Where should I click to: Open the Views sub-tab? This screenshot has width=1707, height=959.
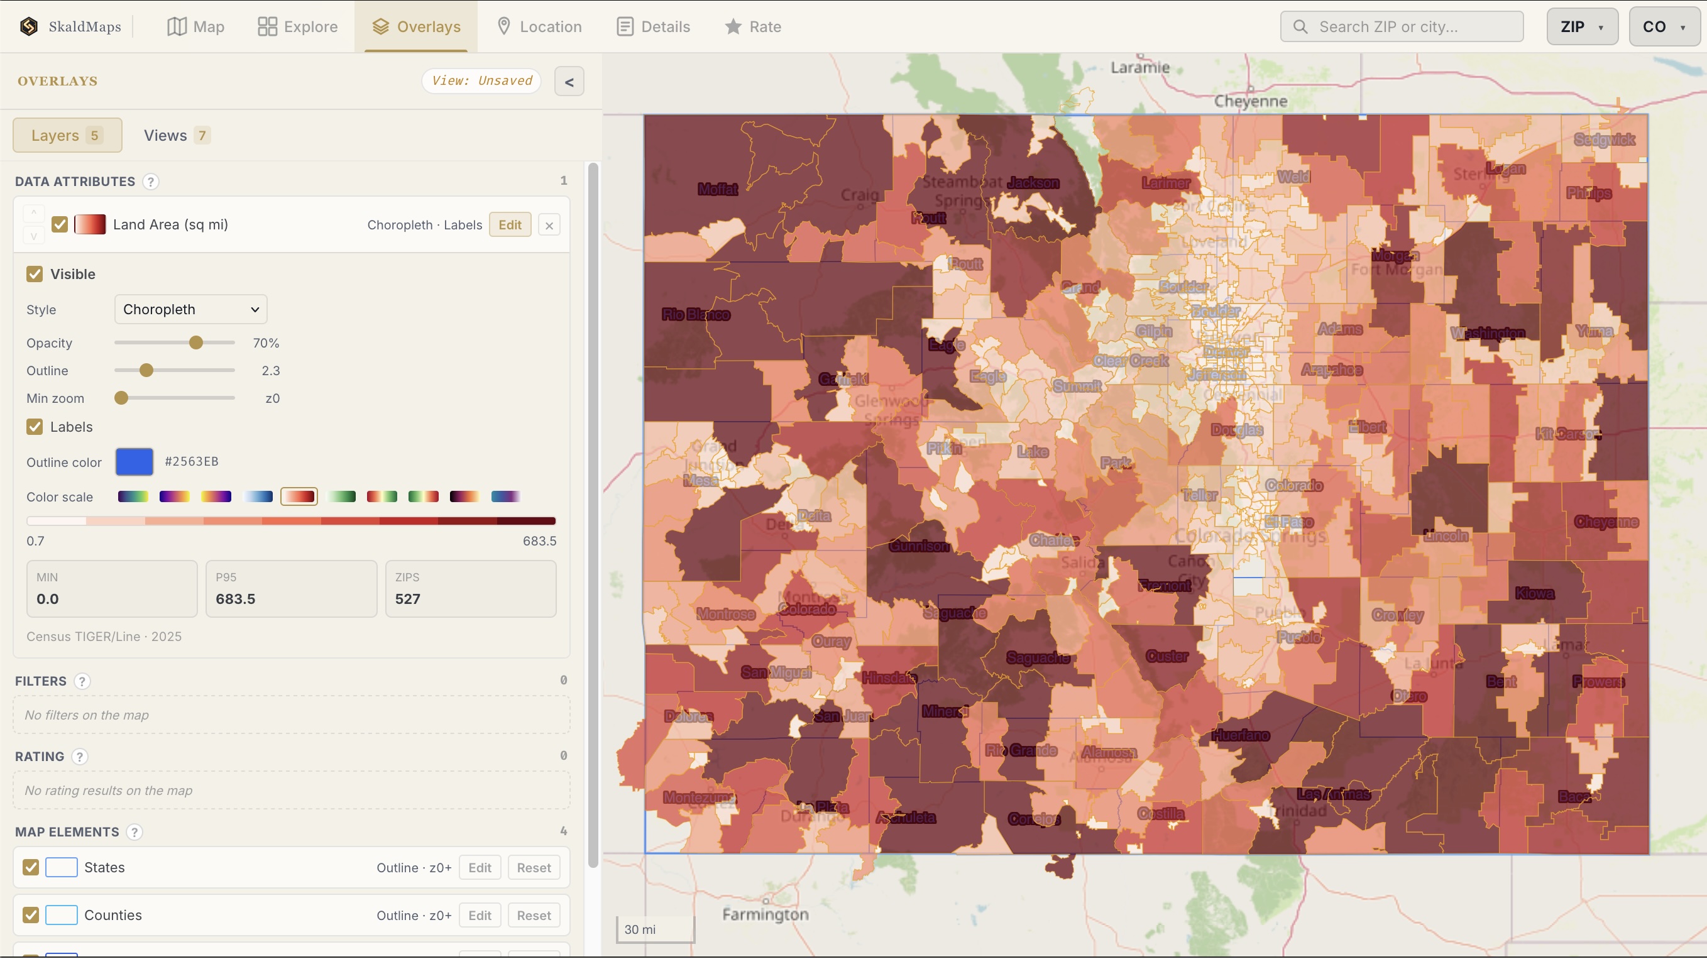point(177,135)
